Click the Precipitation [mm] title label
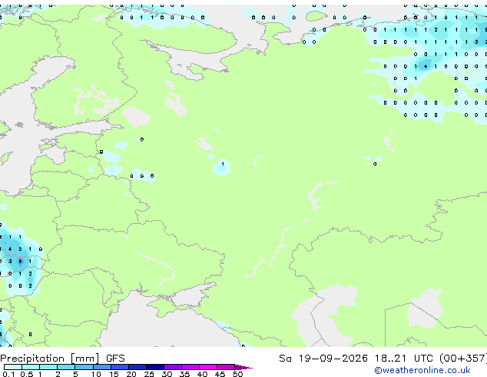The image size is (487, 377). (50, 359)
